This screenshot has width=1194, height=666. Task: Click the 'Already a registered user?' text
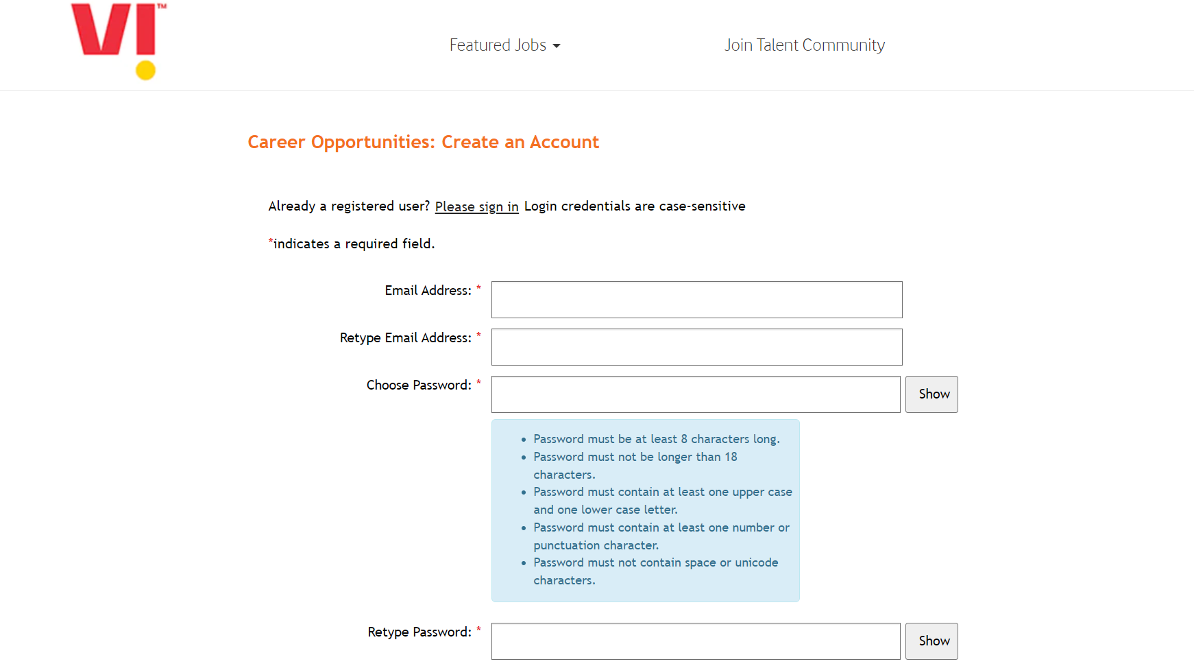(349, 206)
